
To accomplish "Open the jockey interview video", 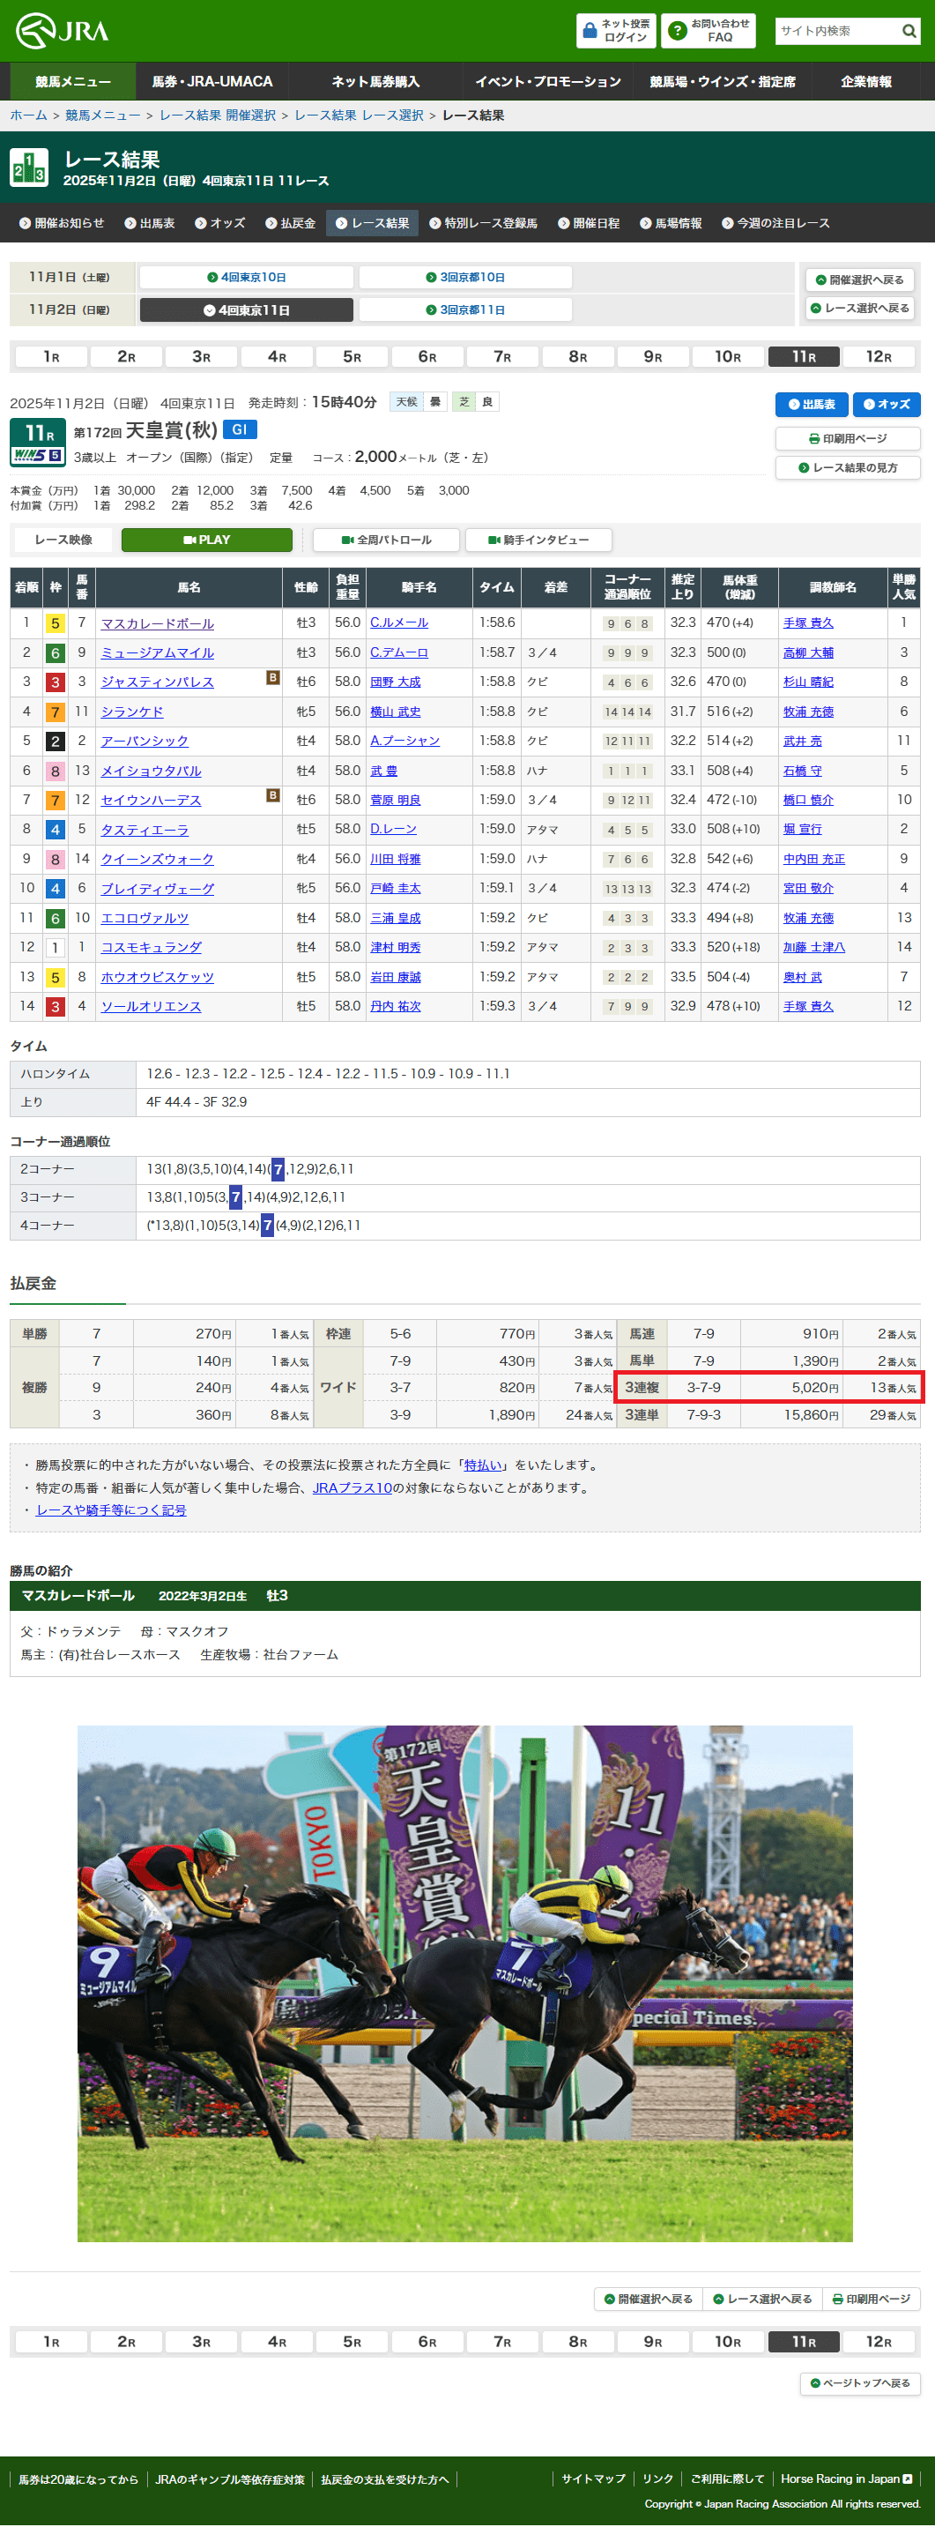I will (538, 540).
